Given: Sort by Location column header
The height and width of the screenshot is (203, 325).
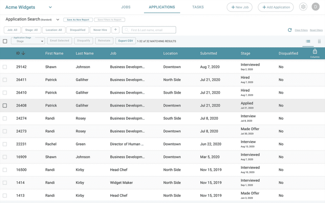Looking at the screenshot, I should (x=170, y=53).
